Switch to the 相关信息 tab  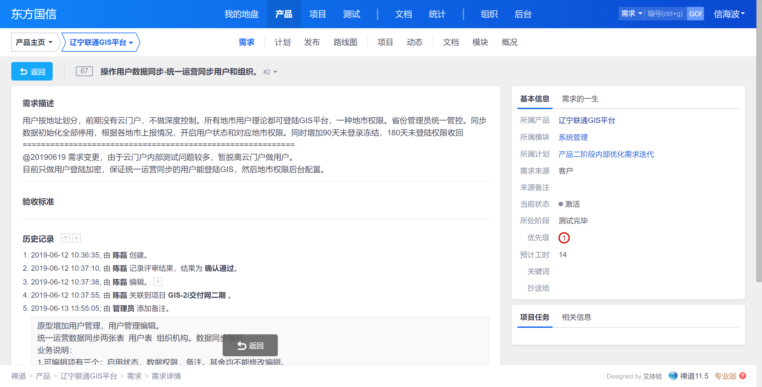pos(576,317)
